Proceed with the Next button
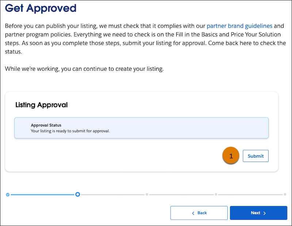The width and height of the screenshot is (292, 226). 258,213
